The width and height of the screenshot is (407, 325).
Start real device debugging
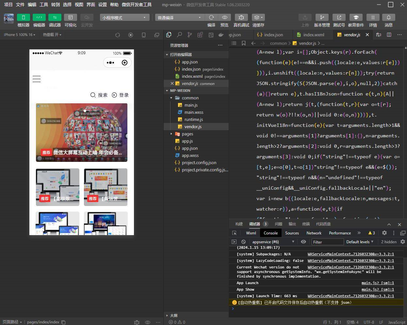241,17
